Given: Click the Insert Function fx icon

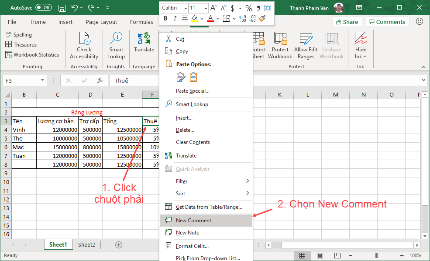Looking at the screenshot, I should click(100, 80).
